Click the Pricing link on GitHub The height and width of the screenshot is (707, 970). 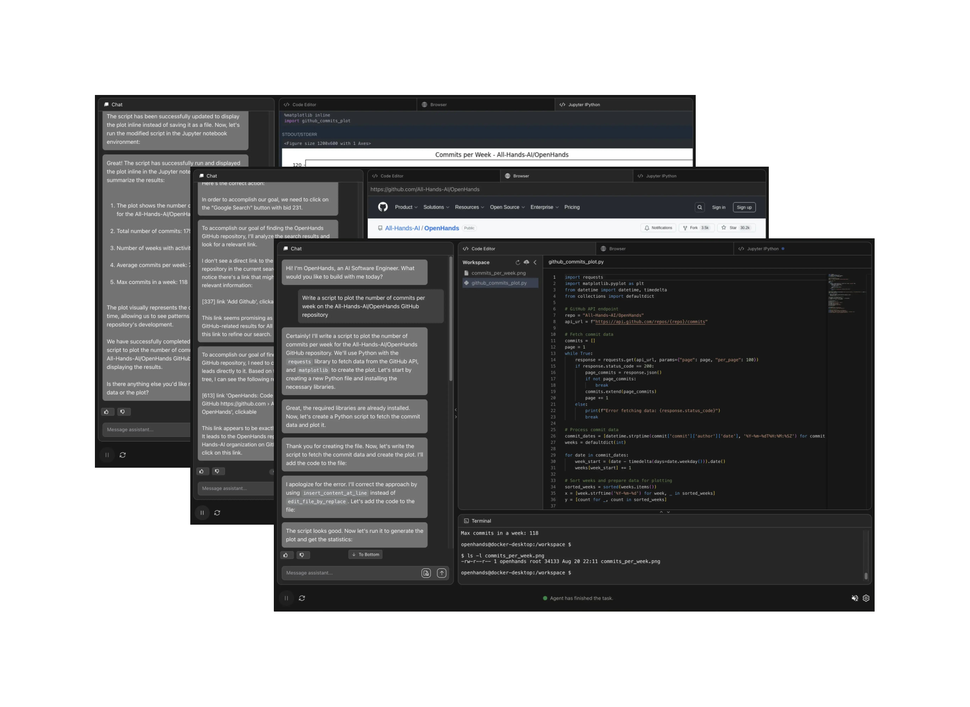572,207
